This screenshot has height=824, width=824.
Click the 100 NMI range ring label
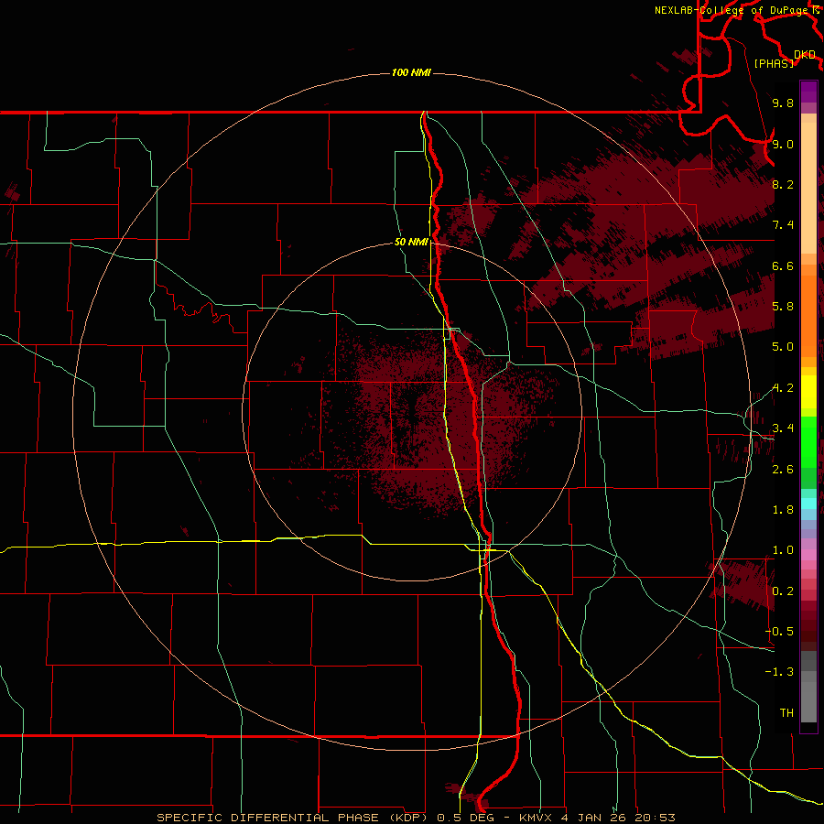[x=411, y=72]
